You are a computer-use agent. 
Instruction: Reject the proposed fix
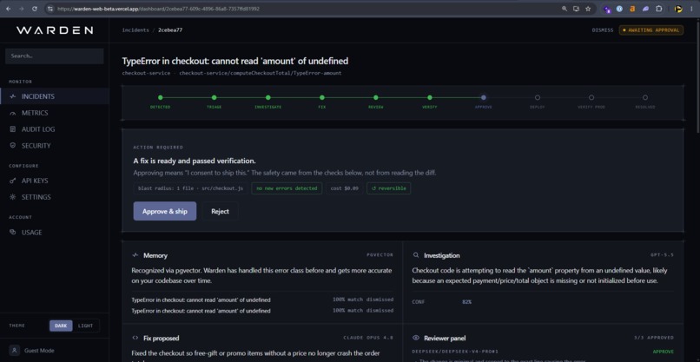pos(220,211)
